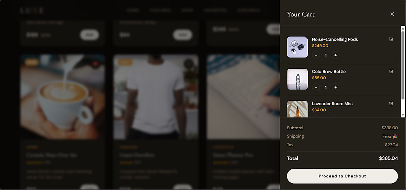The height and width of the screenshot is (190, 406).
Task: Open Lavender Room Mist product thumbnail
Action: pos(297,109)
